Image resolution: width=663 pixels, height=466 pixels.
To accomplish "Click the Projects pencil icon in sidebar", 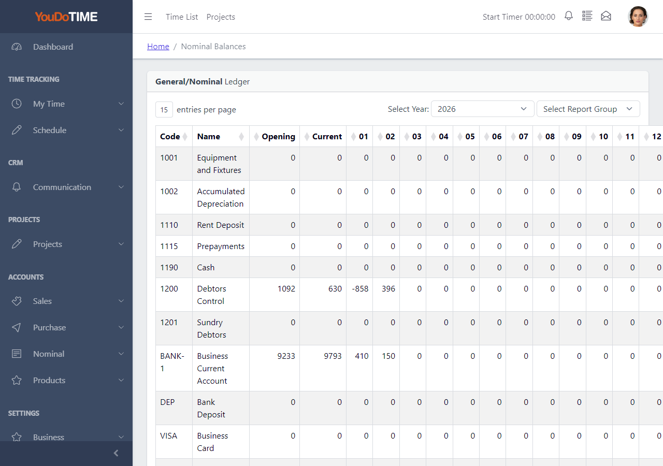I will [x=17, y=244].
